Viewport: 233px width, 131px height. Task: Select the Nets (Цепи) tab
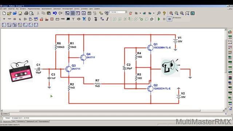tap(13, 122)
